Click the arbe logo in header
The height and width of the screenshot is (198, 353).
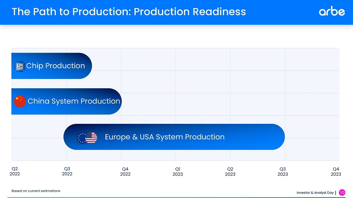[x=331, y=11]
